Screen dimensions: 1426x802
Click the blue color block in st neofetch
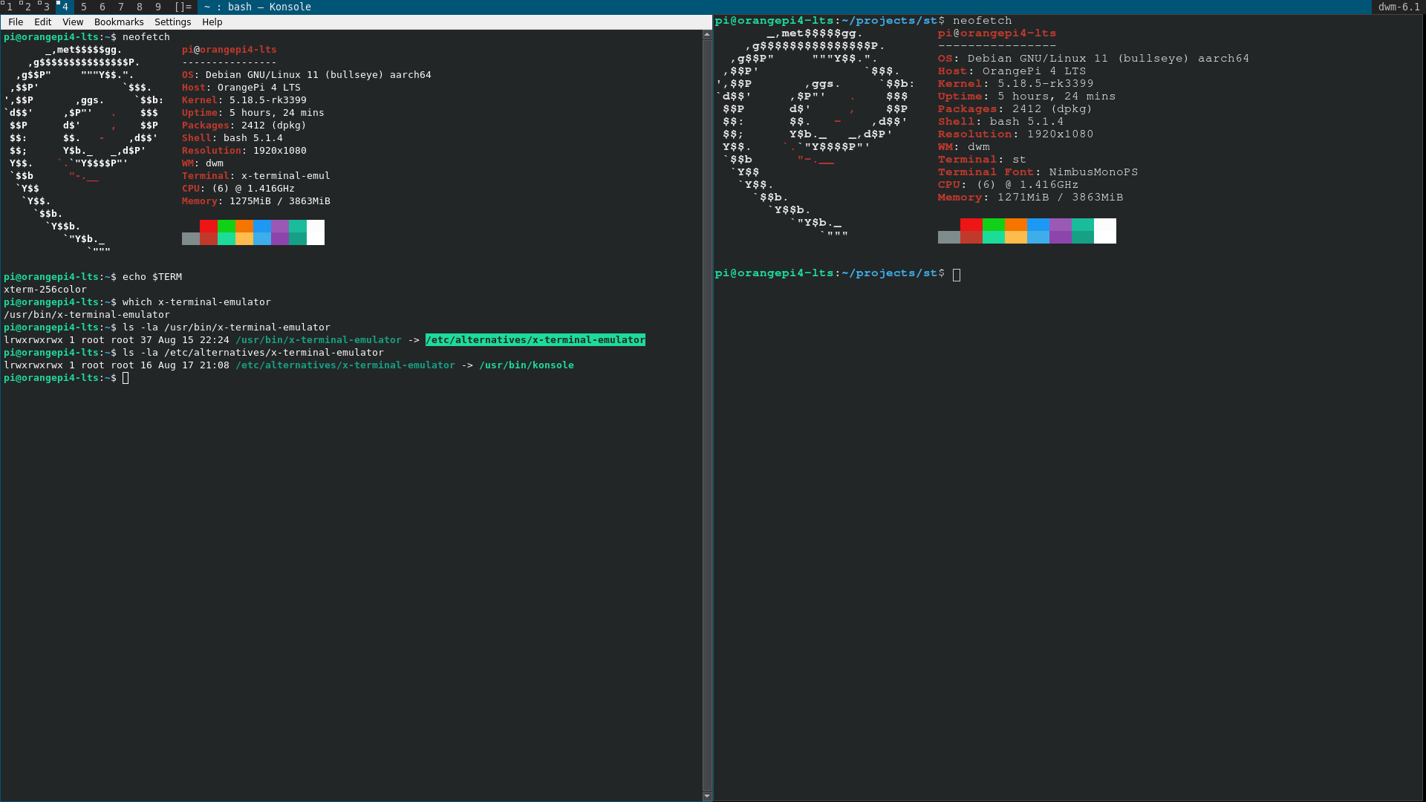click(x=1038, y=224)
